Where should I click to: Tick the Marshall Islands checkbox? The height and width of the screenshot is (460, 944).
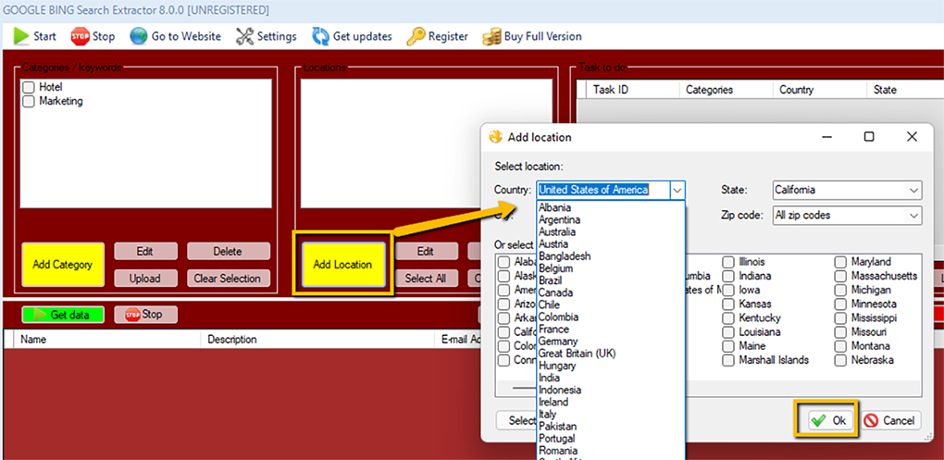tap(727, 360)
